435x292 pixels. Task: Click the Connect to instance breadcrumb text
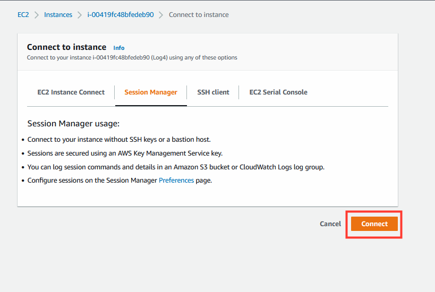click(x=199, y=15)
